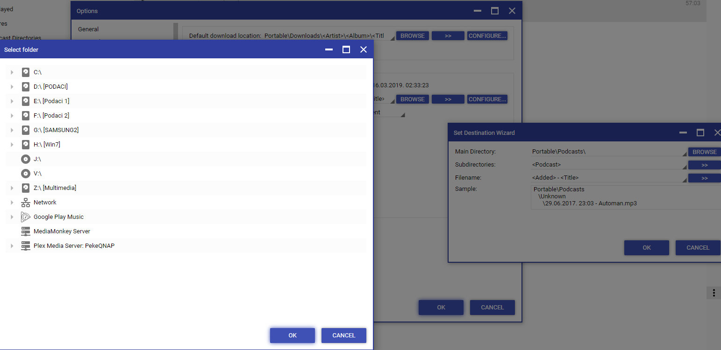Open the General section in Options

tap(88, 29)
